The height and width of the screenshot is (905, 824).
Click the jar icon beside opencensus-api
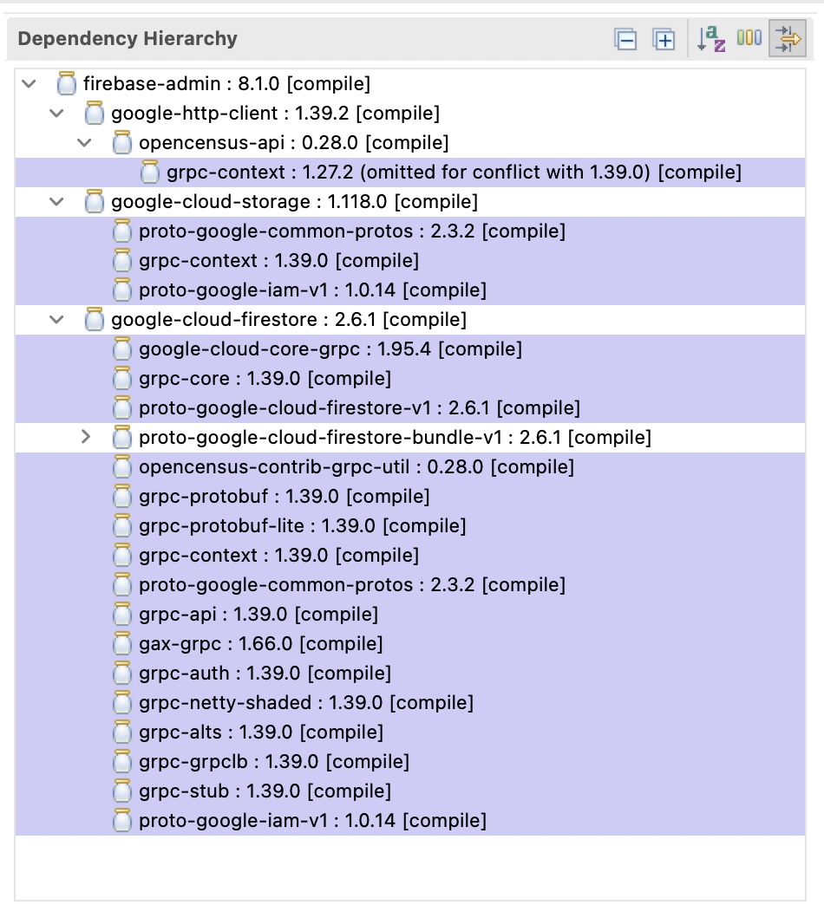point(121,142)
